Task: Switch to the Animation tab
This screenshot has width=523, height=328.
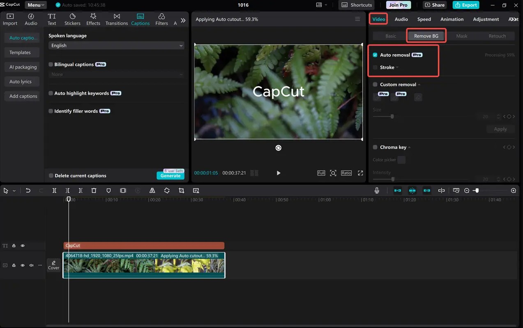Action: click(452, 19)
